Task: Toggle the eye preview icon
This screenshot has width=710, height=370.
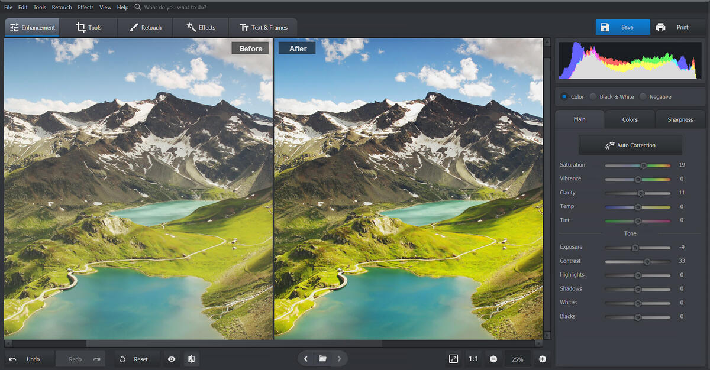Action: tap(172, 359)
